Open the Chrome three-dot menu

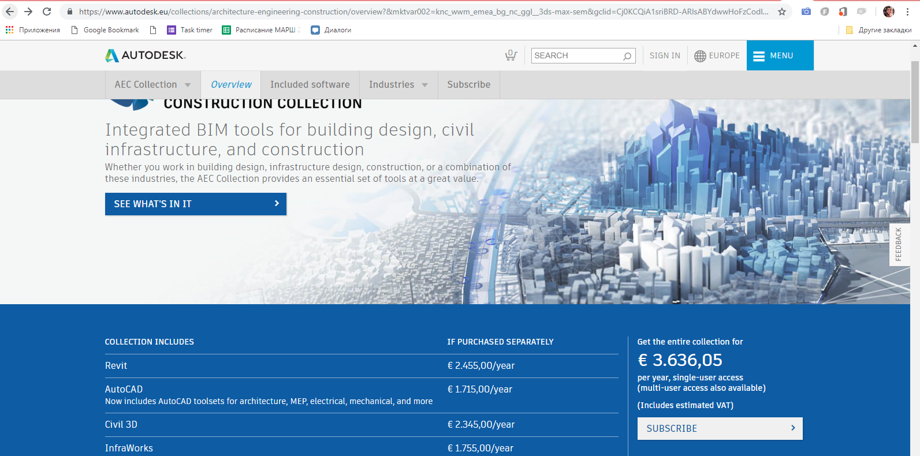(x=907, y=12)
